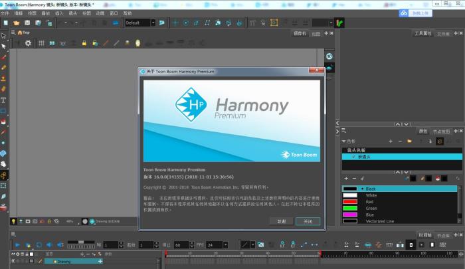This screenshot has width=465, height=269.
Task: Switch to the second tab of the timeline panel
Action: pos(443,236)
